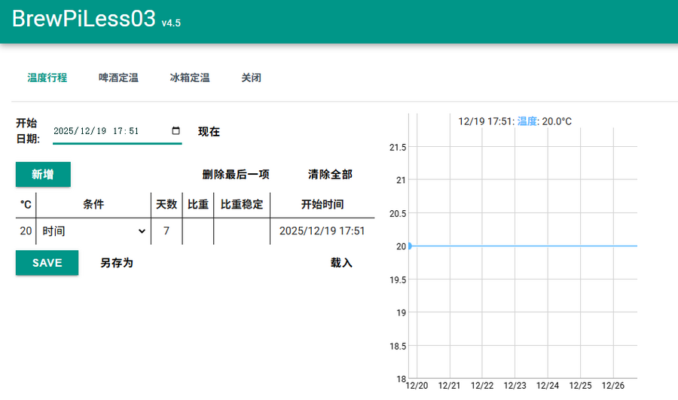Open the calendar picker icon in date field

176,130
